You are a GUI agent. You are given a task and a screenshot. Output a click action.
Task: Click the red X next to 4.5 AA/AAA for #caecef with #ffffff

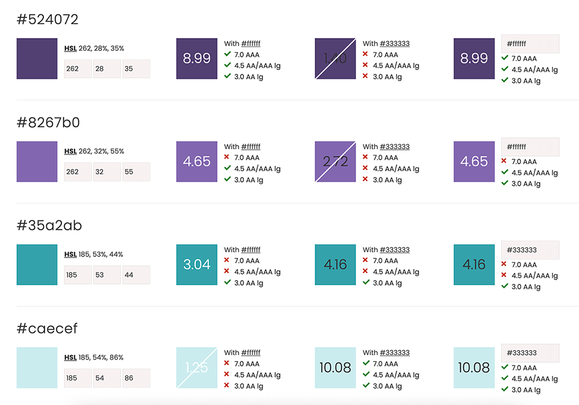click(x=226, y=374)
